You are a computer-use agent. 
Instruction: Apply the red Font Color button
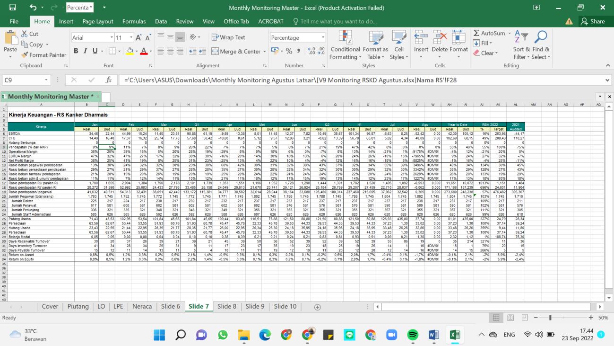click(144, 51)
